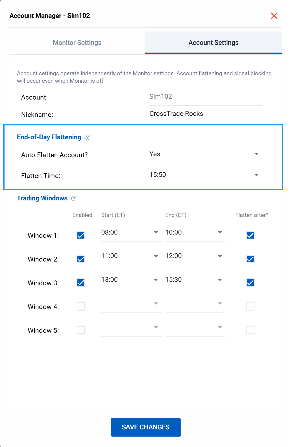Image resolution: width=290 pixels, height=447 pixels.
Task: Open Window 3 end time 15:30 dropdown
Action: click(195, 280)
